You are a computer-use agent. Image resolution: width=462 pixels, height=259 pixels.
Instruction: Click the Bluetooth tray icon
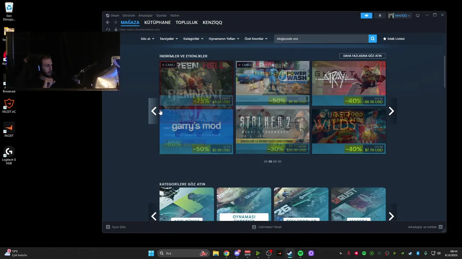click(418, 253)
